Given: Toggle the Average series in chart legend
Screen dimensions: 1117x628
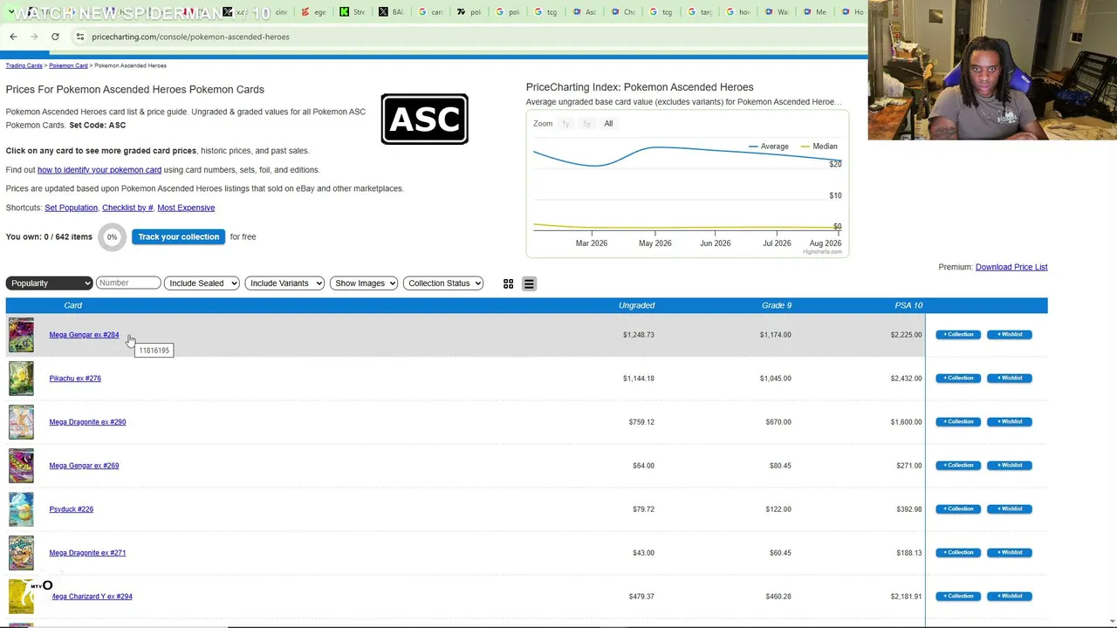Looking at the screenshot, I should coord(768,147).
